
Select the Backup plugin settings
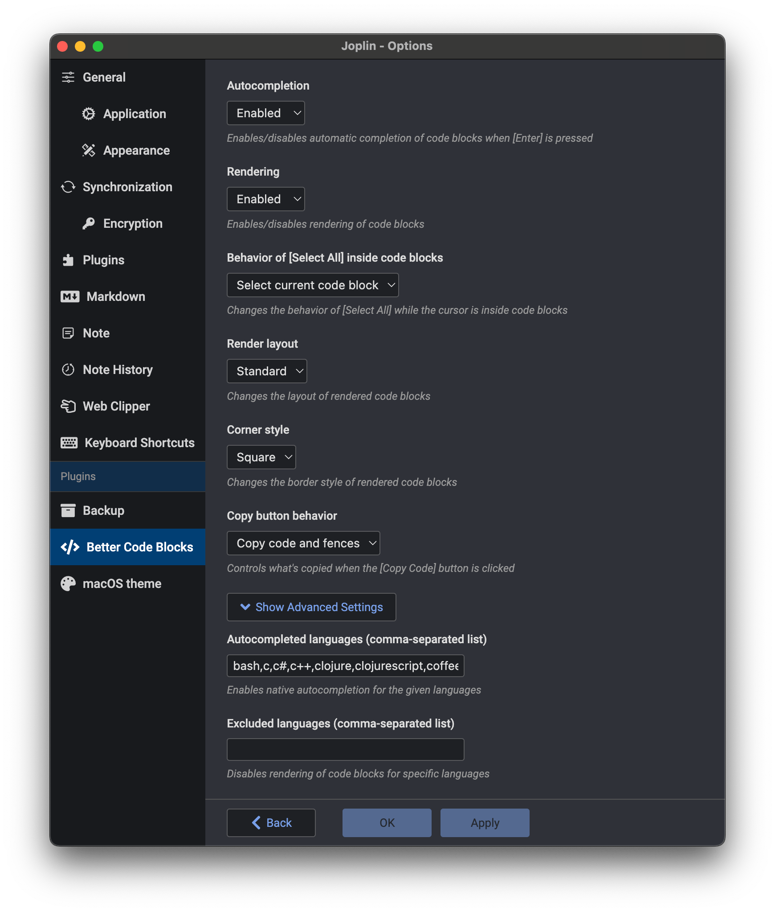pyautogui.click(x=128, y=510)
